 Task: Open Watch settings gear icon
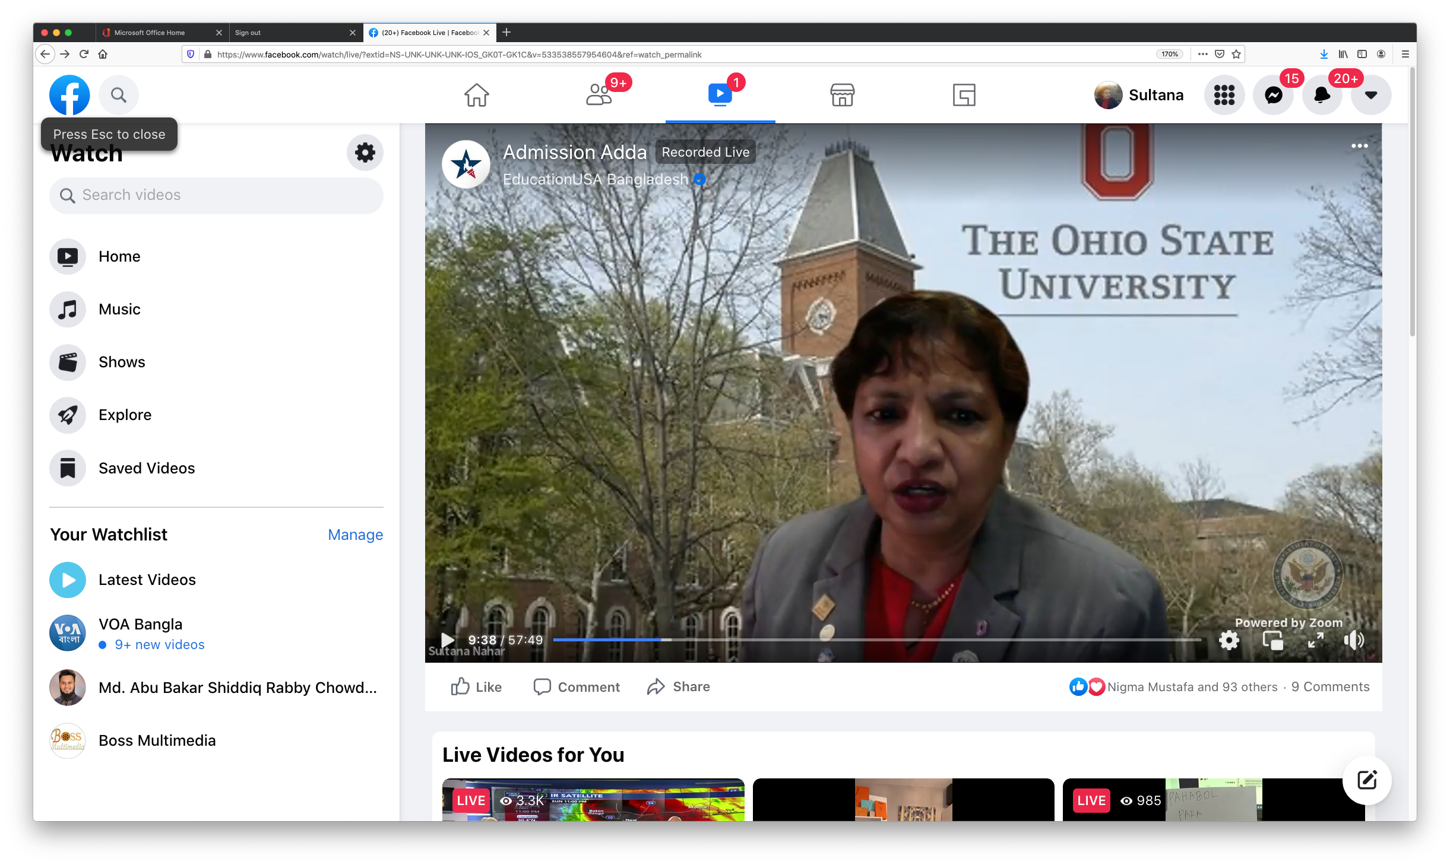click(x=365, y=153)
